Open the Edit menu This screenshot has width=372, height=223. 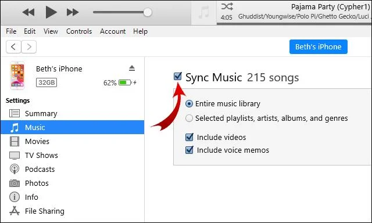[x=30, y=31]
